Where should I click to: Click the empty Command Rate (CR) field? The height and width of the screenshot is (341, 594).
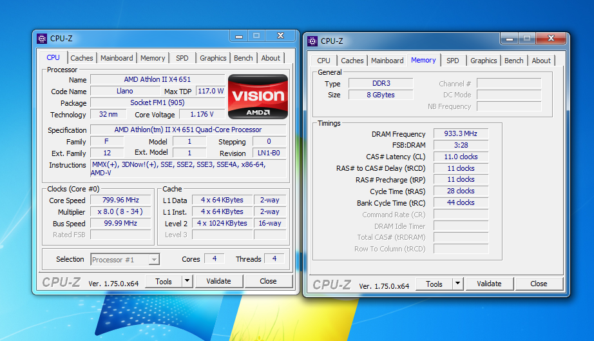click(x=461, y=215)
